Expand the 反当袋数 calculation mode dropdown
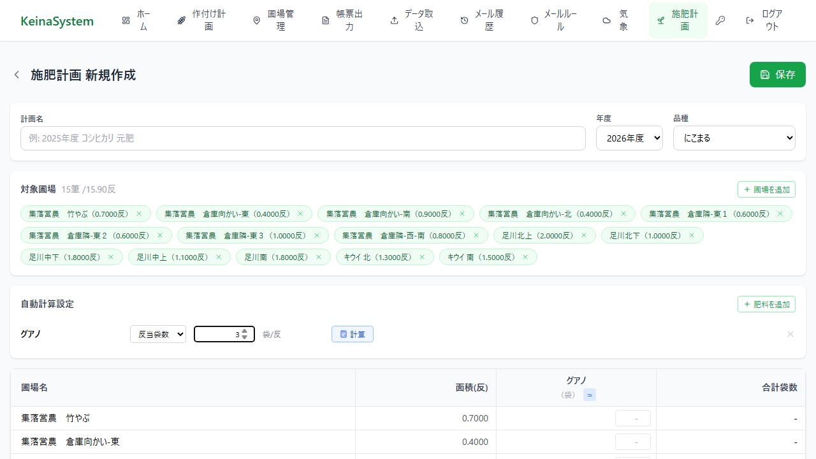Screen dimensions: 816x459 point(158,334)
